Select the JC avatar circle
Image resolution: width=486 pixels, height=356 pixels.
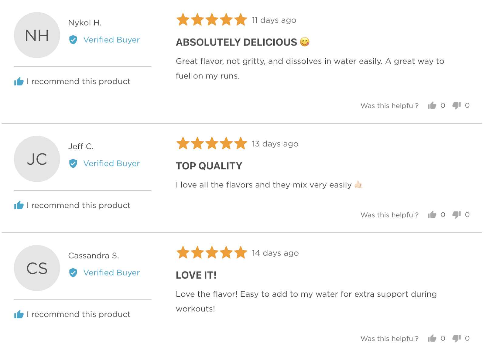pos(37,159)
